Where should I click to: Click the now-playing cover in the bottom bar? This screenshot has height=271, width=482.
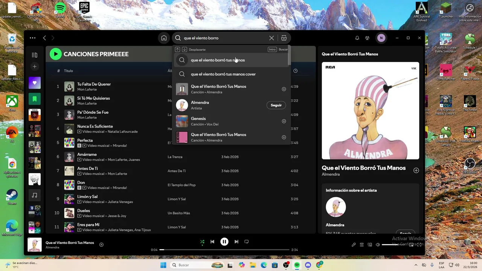pyautogui.click(x=35, y=245)
